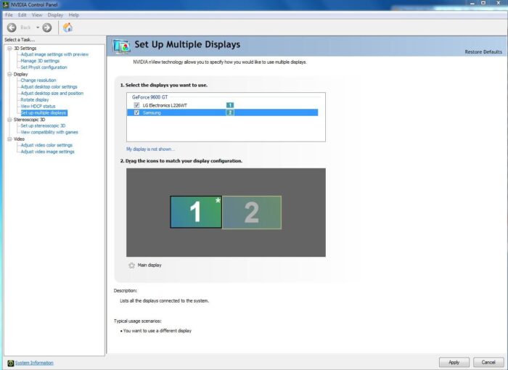Viewport: 508px width, 370px height.
Task: Click the Apply button
Action: click(x=454, y=362)
